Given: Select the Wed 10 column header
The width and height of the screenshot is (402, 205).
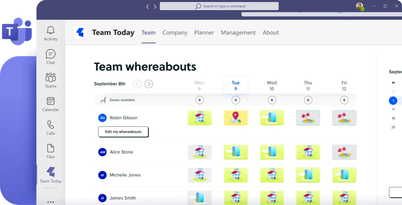Looking at the screenshot, I should (272, 85).
